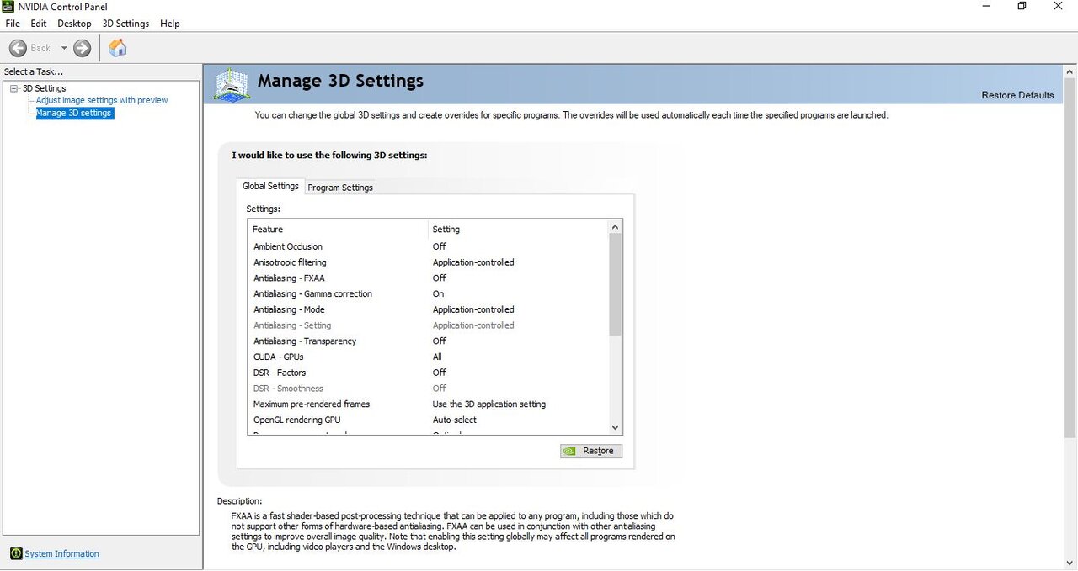
Task: Select Antialiasing - Gamma correction row
Action: [428, 293]
